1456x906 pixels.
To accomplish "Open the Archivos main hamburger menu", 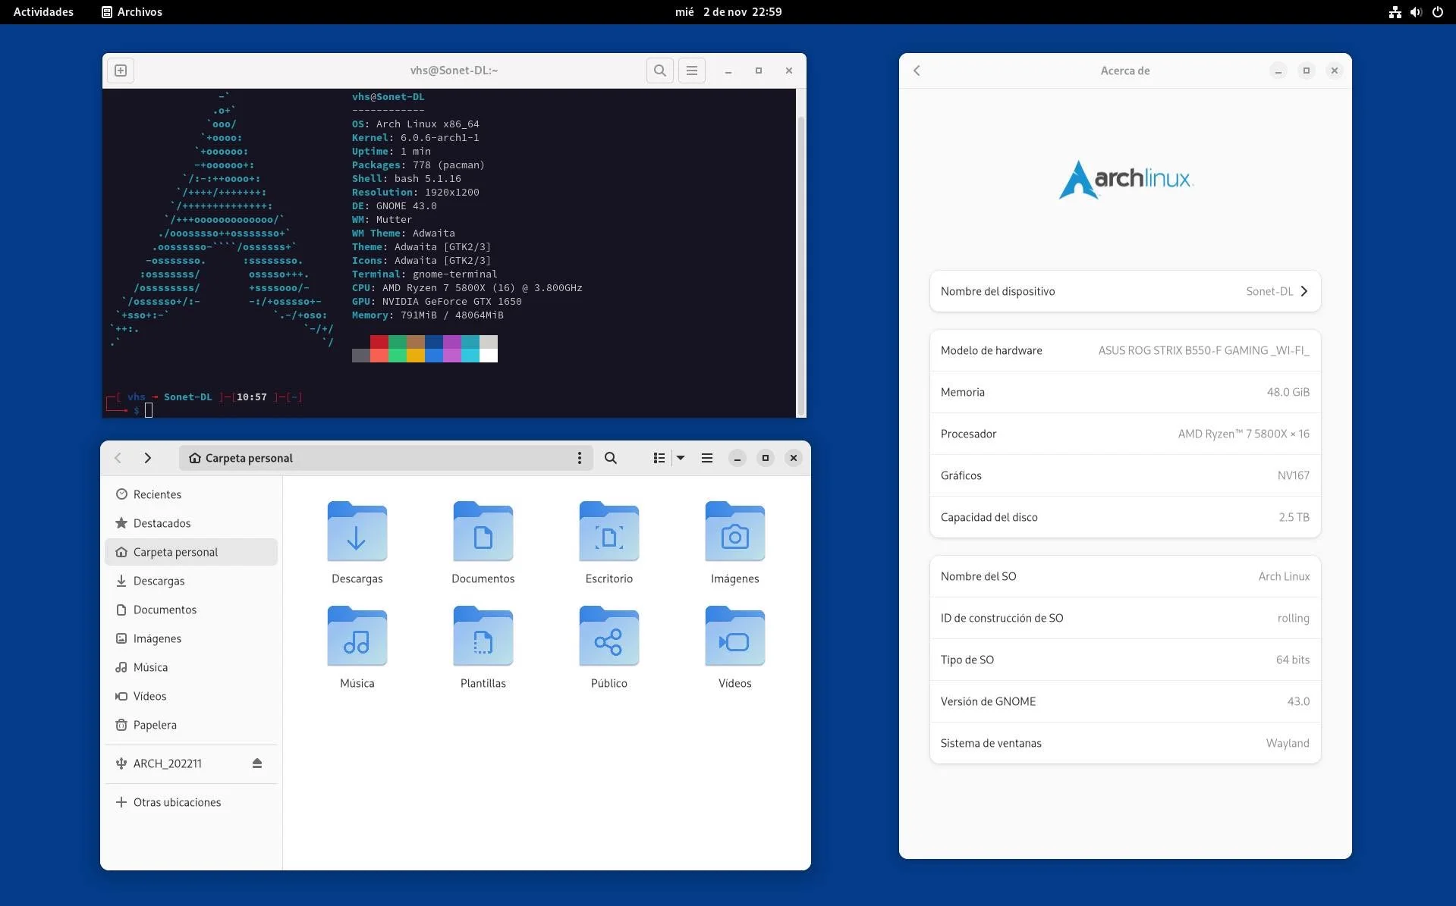I will [707, 458].
